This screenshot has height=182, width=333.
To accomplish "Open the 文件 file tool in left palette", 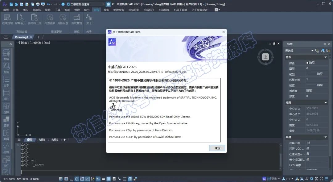I will [x=6, y=161].
